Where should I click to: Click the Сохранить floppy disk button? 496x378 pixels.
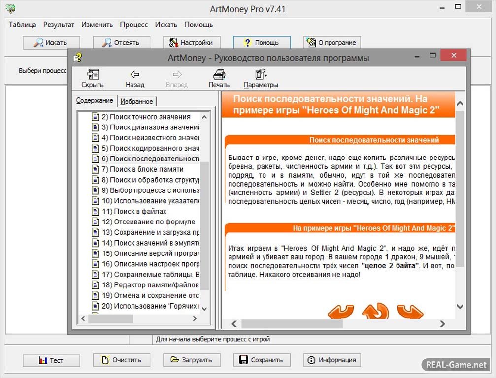(262, 360)
